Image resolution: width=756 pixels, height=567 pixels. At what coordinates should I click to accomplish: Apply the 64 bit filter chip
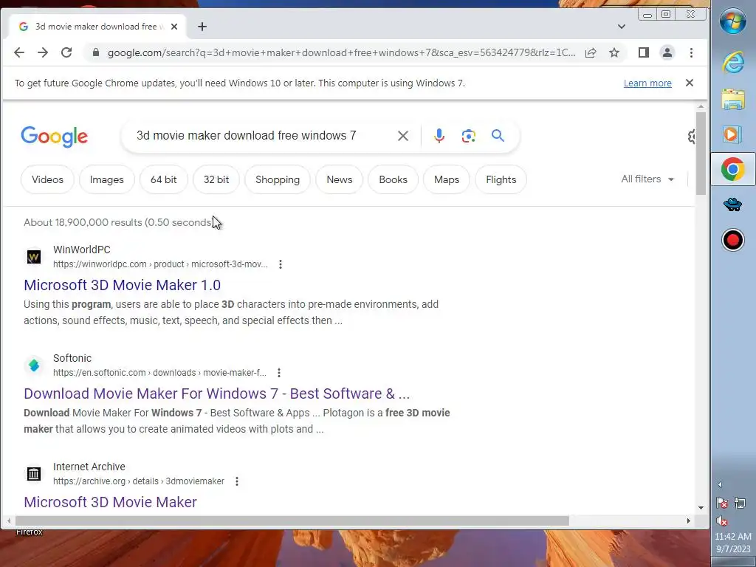tap(163, 179)
